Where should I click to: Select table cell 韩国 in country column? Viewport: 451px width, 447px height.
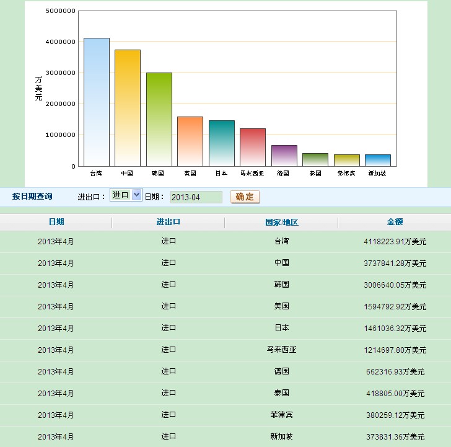[282, 285]
